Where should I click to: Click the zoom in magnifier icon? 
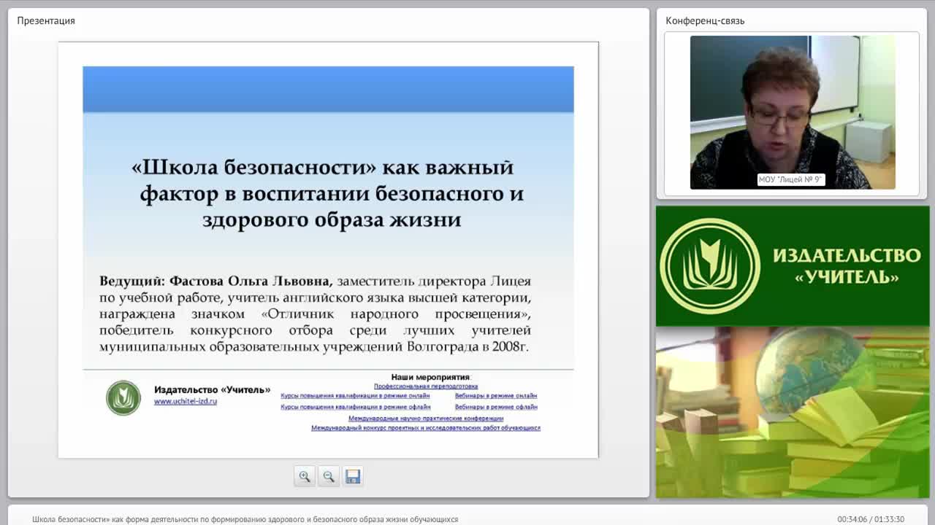305,476
